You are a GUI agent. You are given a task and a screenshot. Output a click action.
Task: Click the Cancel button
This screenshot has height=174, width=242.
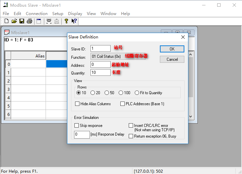coord(172,59)
